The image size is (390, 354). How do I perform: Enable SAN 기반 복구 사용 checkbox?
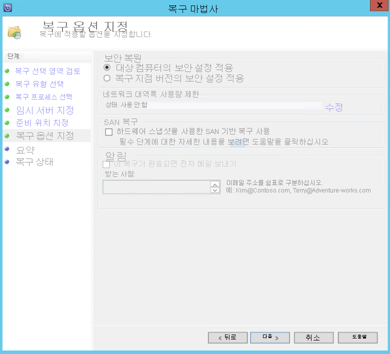point(108,132)
